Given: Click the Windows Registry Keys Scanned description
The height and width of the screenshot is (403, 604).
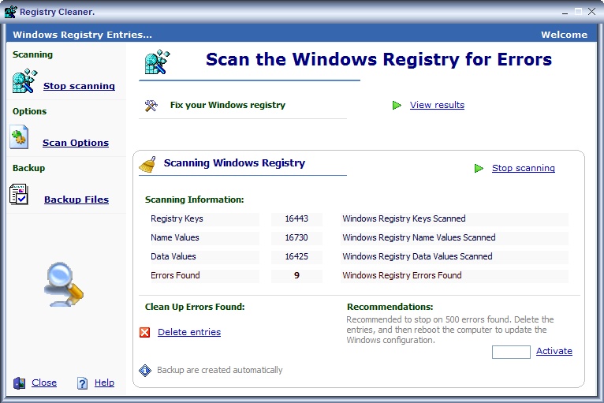Looking at the screenshot, I should (x=404, y=218).
